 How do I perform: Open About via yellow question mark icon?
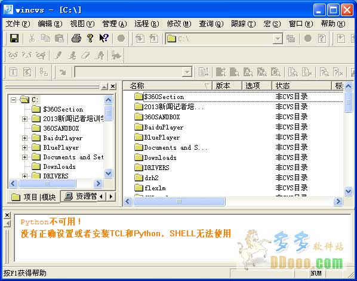coord(90,38)
